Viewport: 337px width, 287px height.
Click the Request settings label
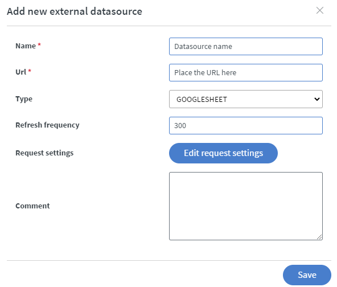(x=44, y=153)
